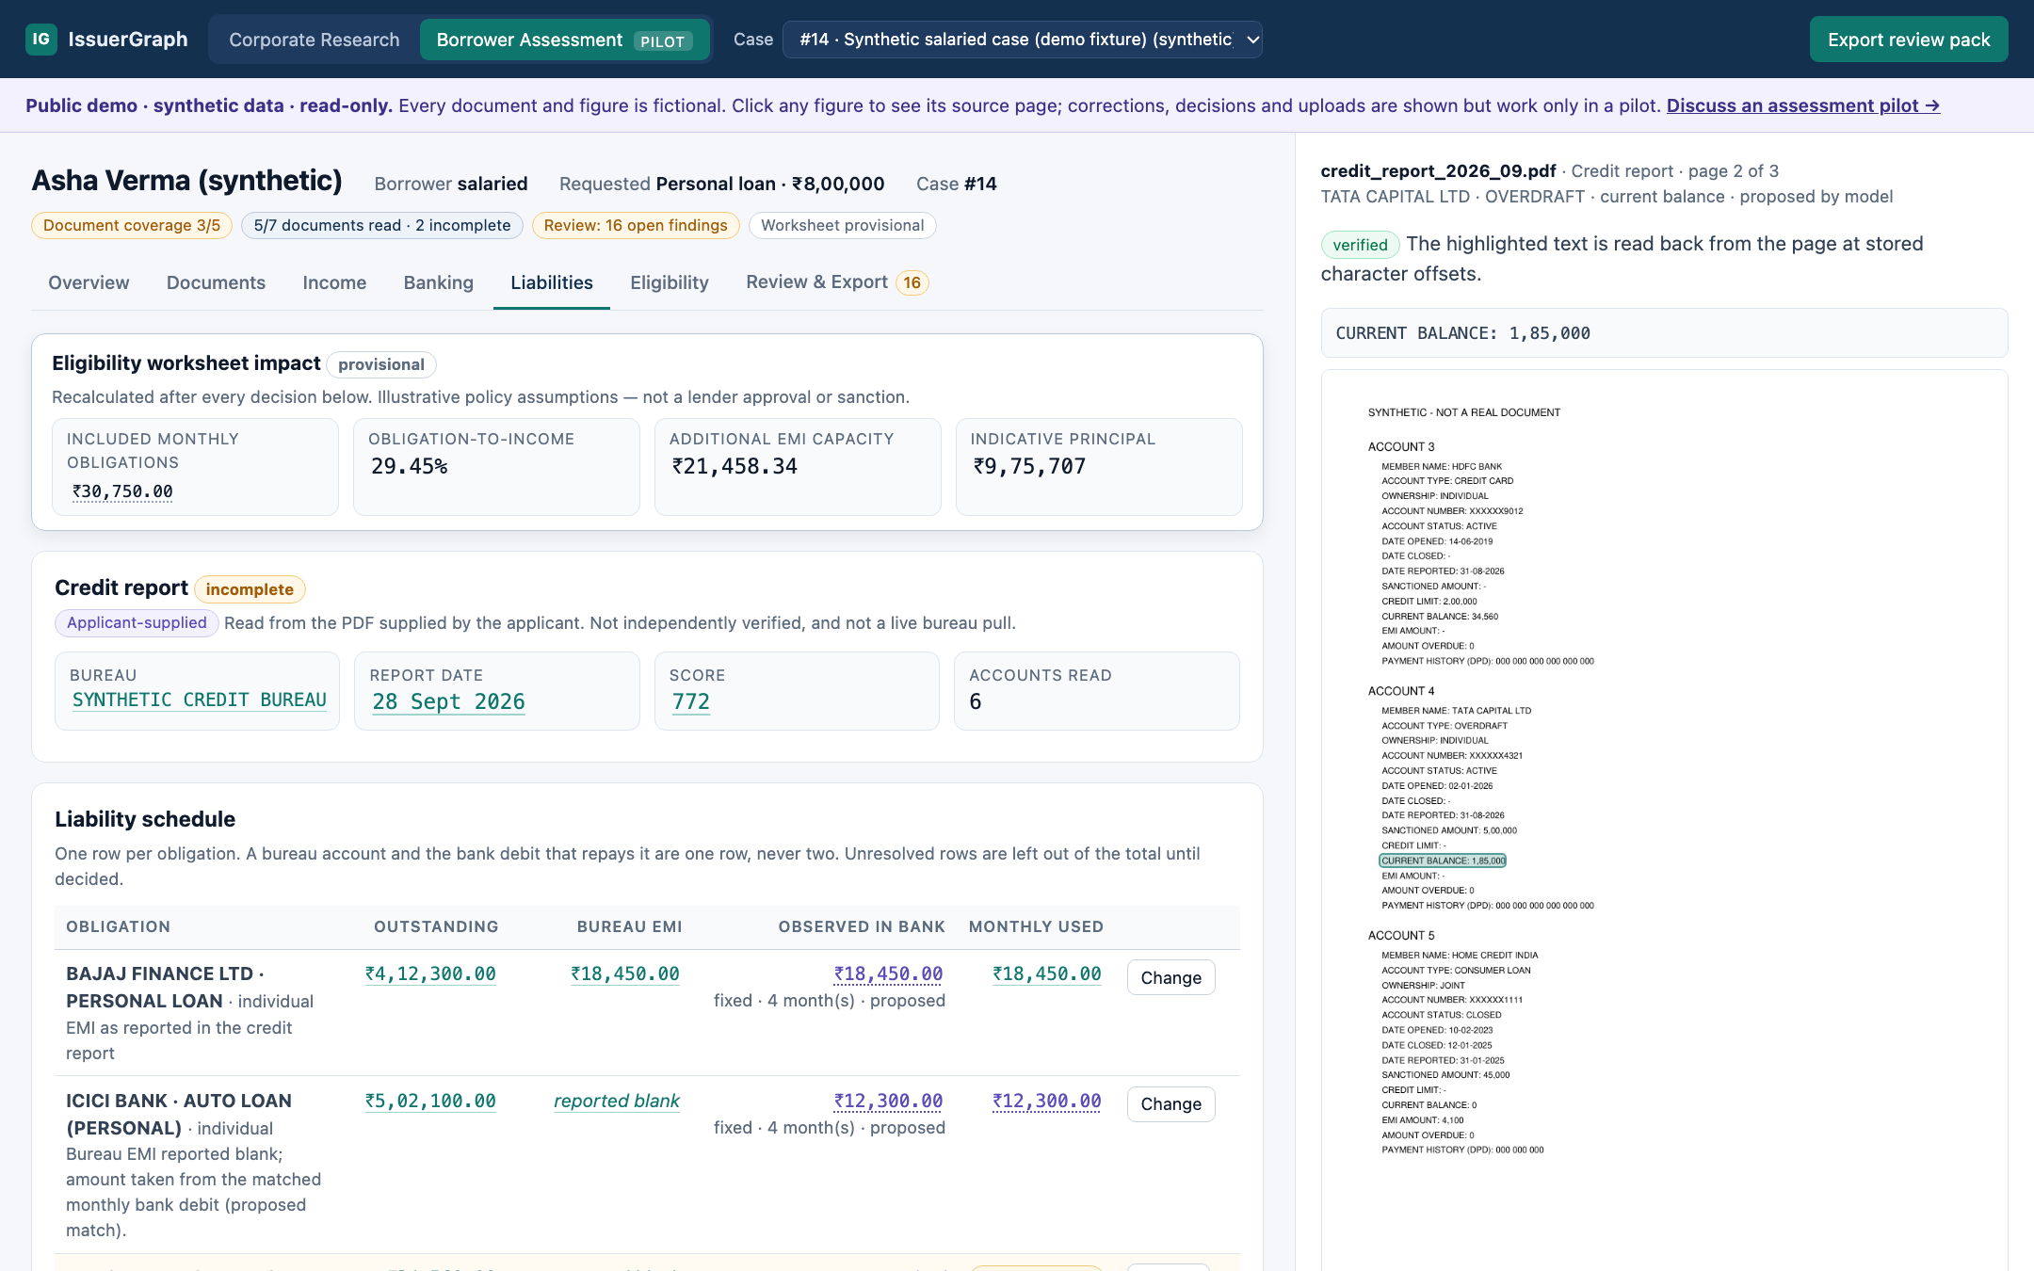
Task: Click Bajaj observed in bank ₹18,450.00
Action: point(888,973)
